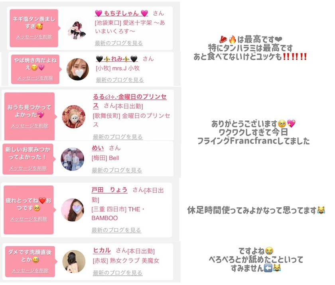The width and height of the screenshot is (335, 285).
Task: Delete the ダメです洗顔直後 message
Action: click(30, 271)
